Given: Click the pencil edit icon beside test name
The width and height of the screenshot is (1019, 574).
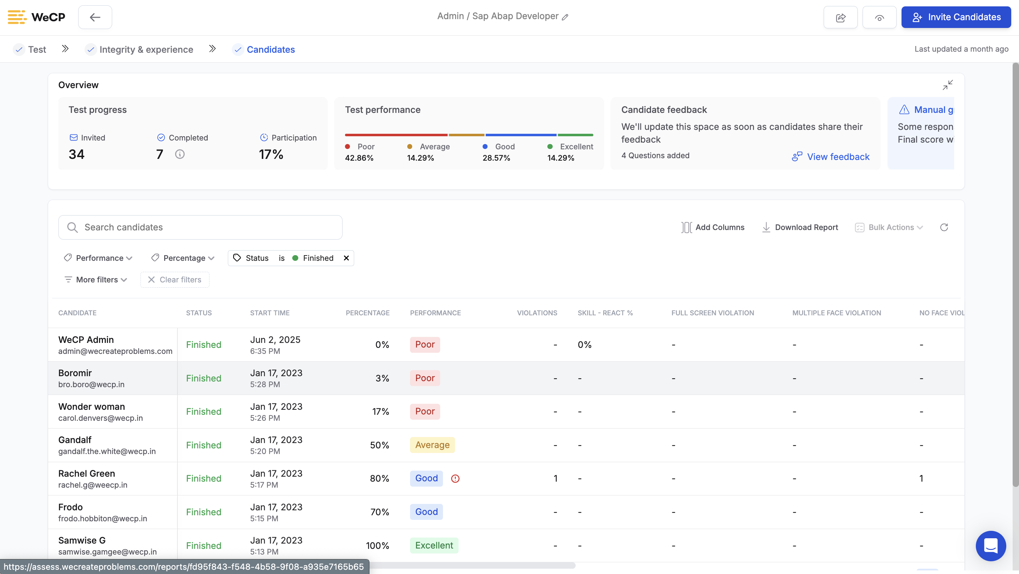Looking at the screenshot, I should point(565,17).
